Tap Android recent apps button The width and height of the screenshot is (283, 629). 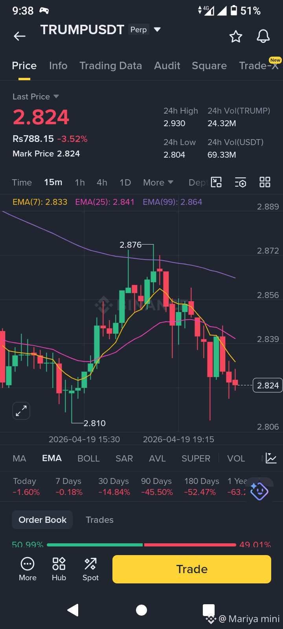click(x=209, y=610)
